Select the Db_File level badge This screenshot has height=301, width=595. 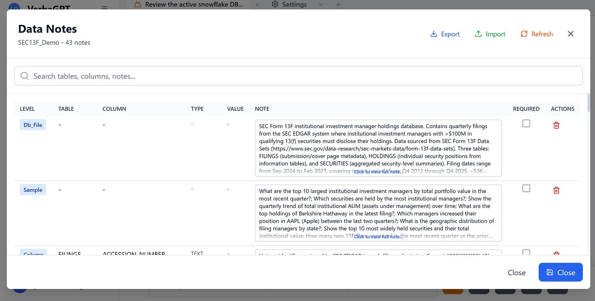click(33, 125)
